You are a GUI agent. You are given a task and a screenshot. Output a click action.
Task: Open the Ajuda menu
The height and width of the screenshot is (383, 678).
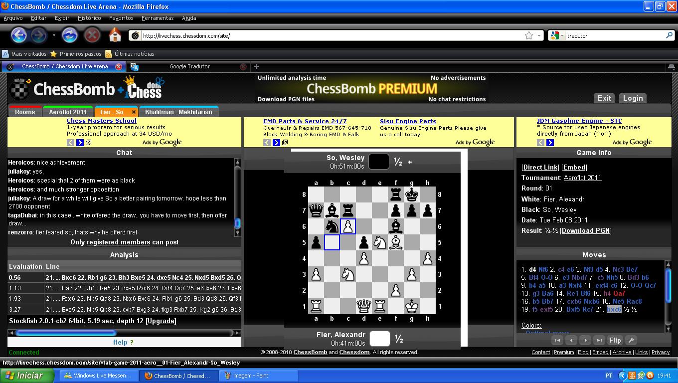coord(189,18)
